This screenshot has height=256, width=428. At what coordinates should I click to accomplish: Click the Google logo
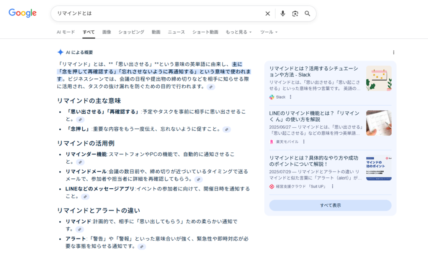(x=23, y=13)
